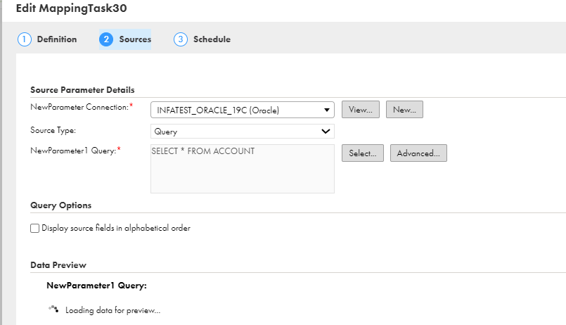Click the step 1 circle icon
566x325 pixels.
24,39
